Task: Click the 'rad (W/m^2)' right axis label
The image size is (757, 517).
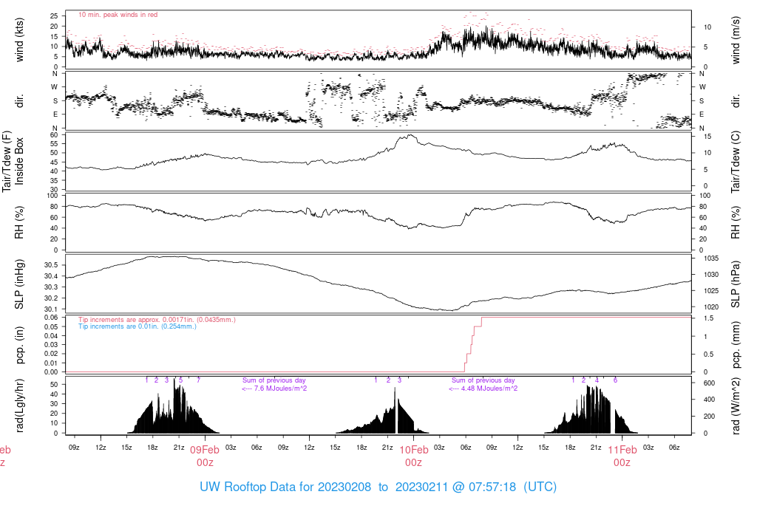Action: [736, 405]
